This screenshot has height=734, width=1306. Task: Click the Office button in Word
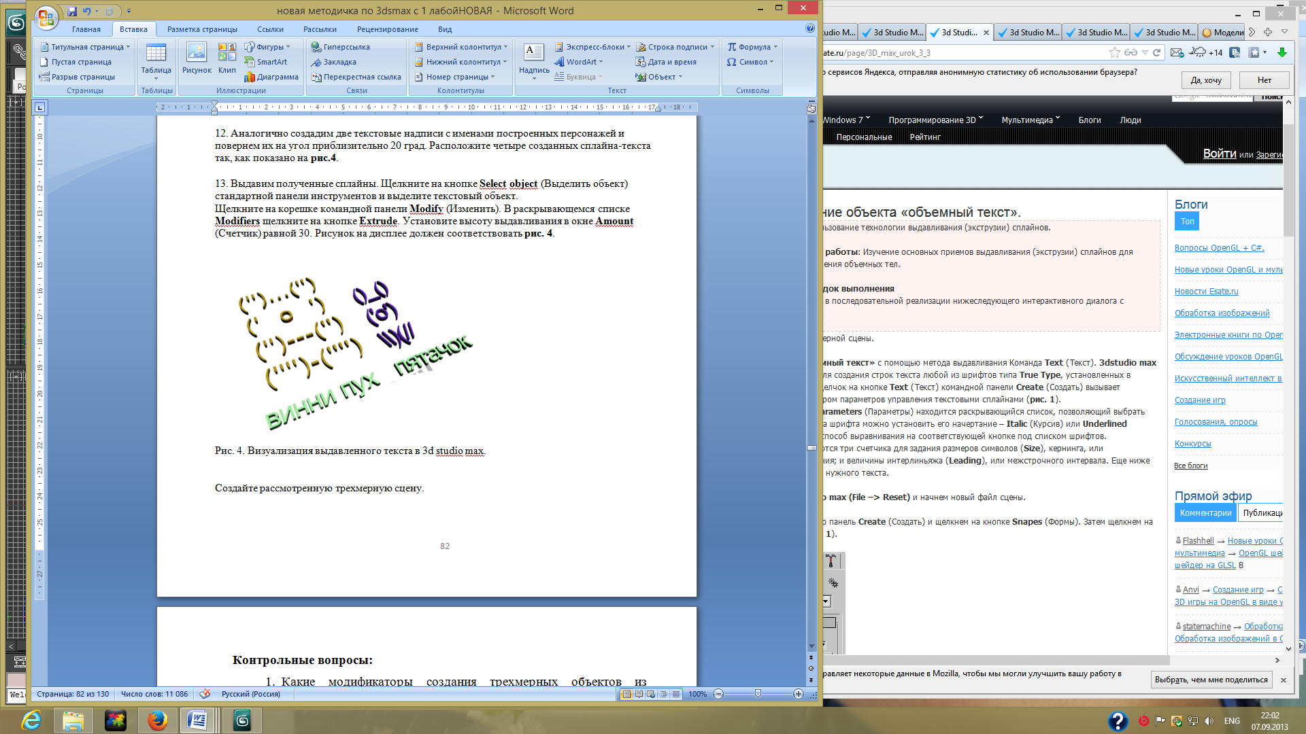[46, 18]
